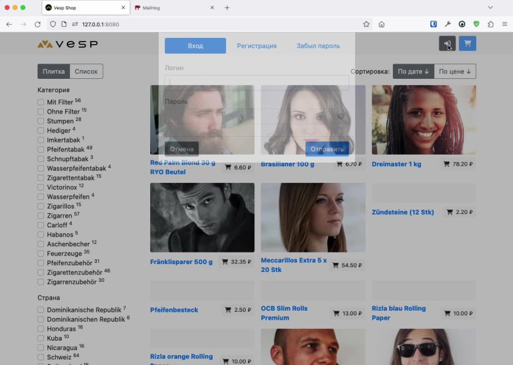Add Zündsteine (12 Stk) to cart
The height and width of the screenshot is (365, 513).
coord(460,212)
